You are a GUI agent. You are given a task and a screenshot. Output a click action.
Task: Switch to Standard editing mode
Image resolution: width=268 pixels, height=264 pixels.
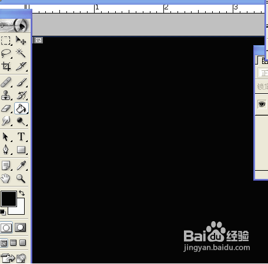click(6, 228)
